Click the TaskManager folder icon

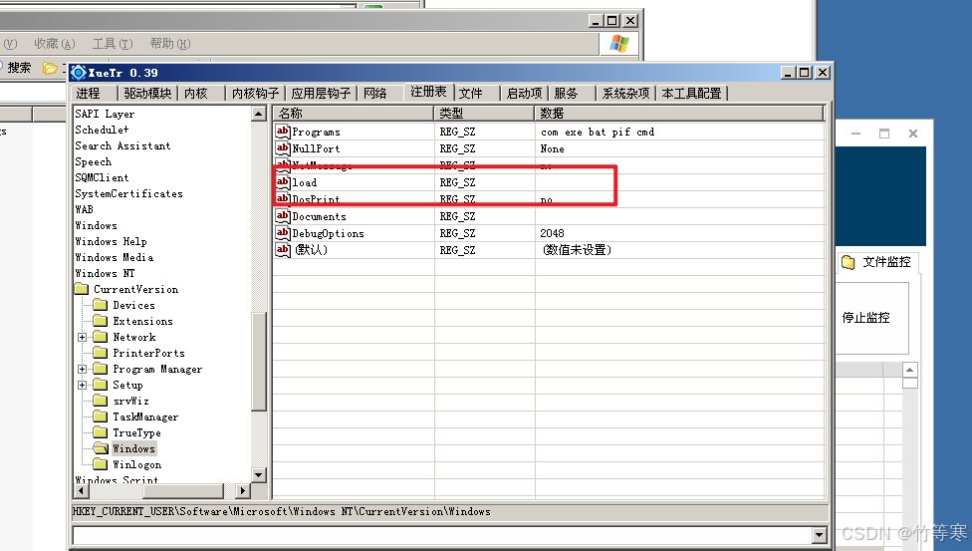click(x=100, y=416)
